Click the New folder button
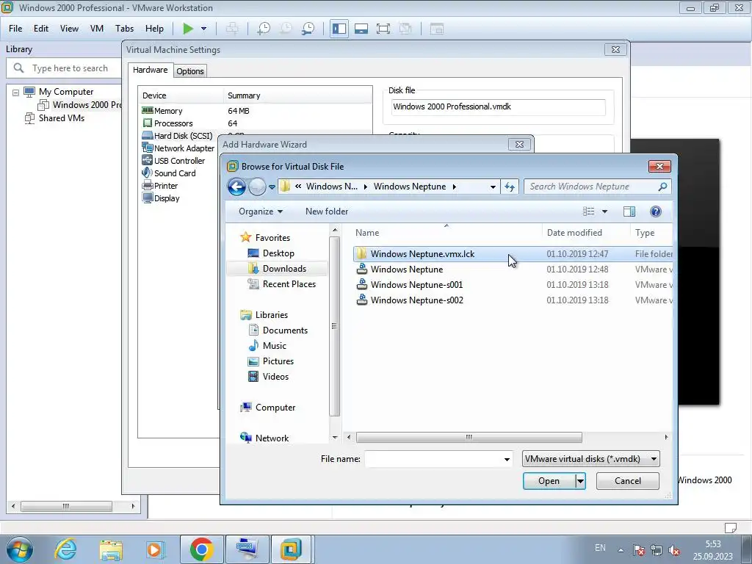 click(x=327, y=211)
